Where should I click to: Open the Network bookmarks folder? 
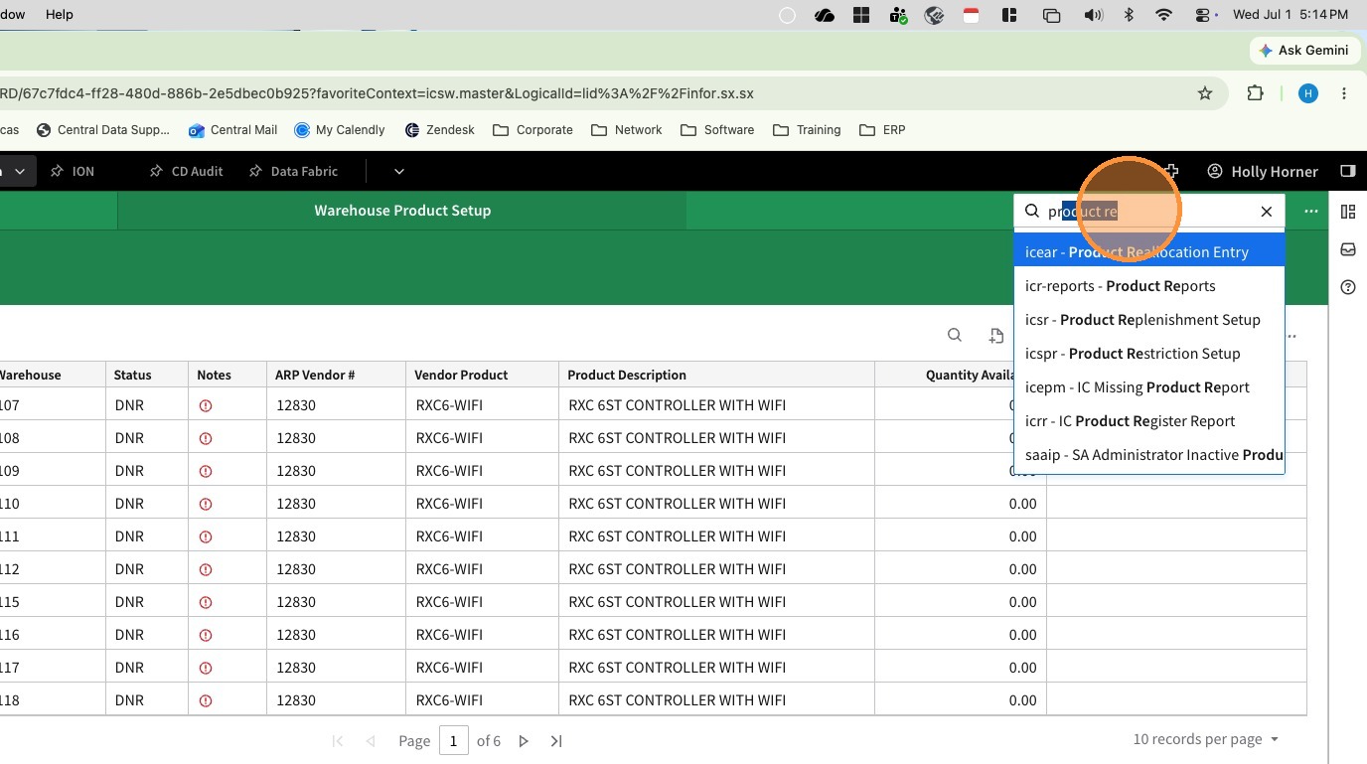626,130
